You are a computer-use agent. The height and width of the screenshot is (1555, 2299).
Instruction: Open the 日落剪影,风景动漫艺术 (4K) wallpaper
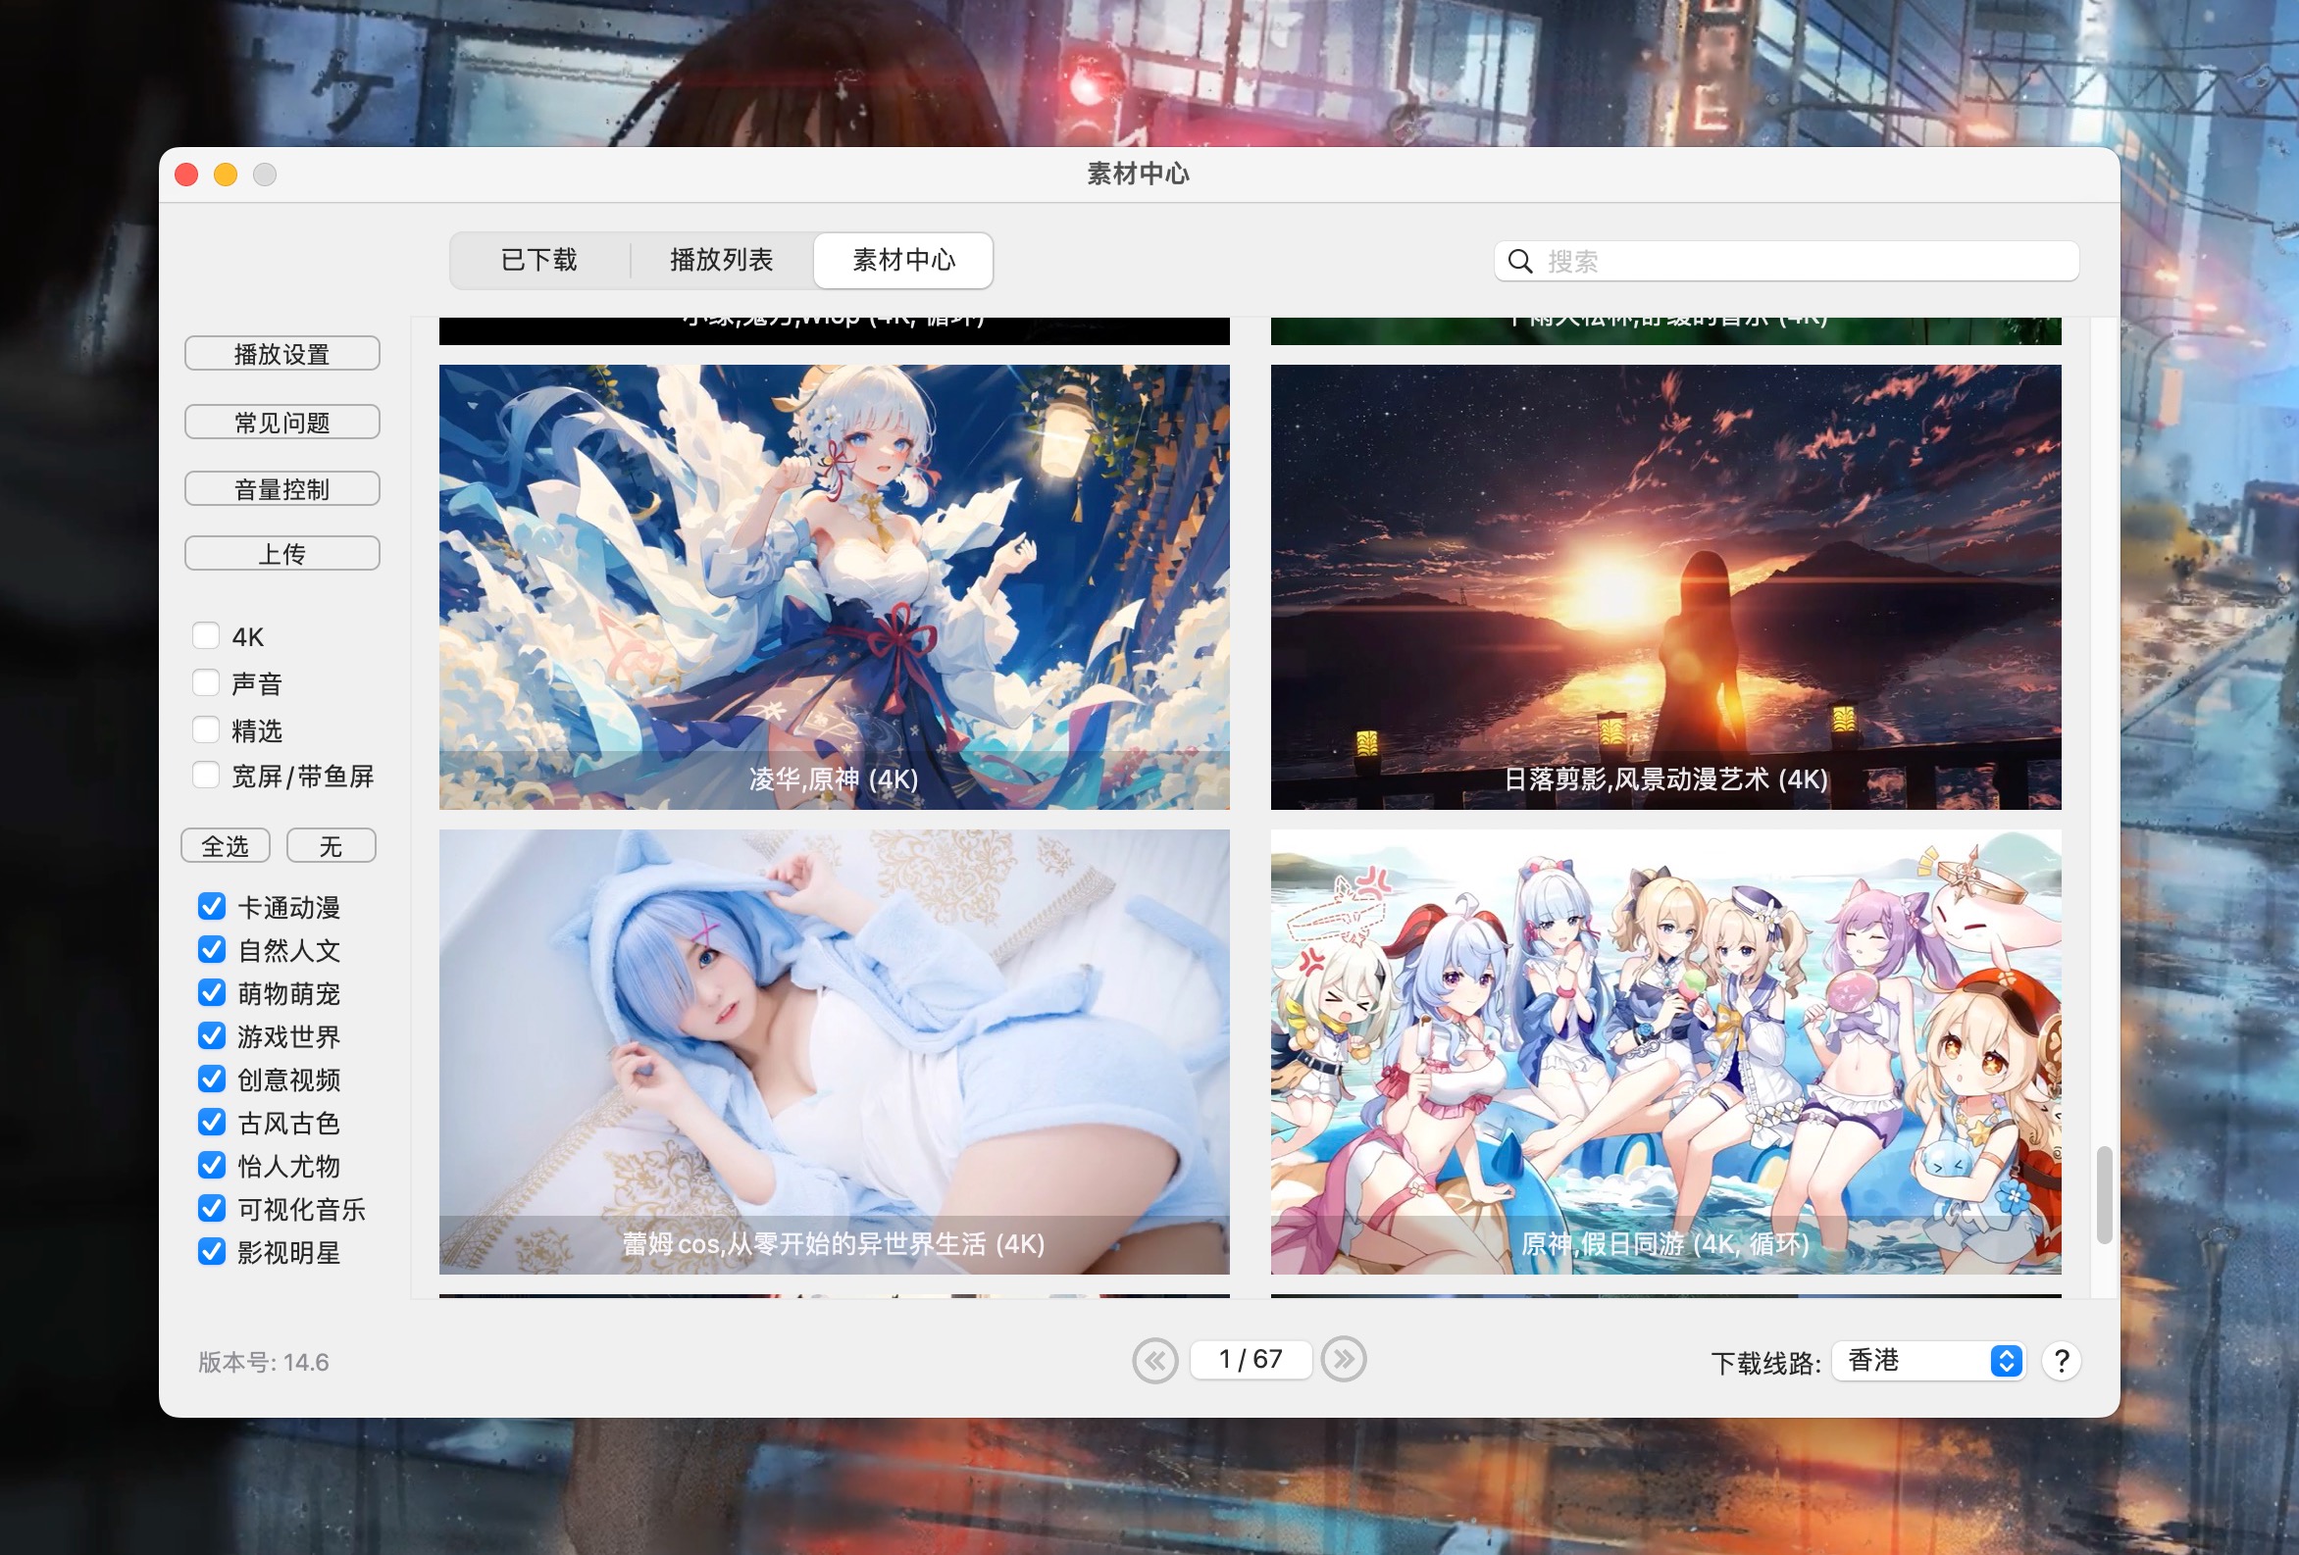pos(1665,587)
